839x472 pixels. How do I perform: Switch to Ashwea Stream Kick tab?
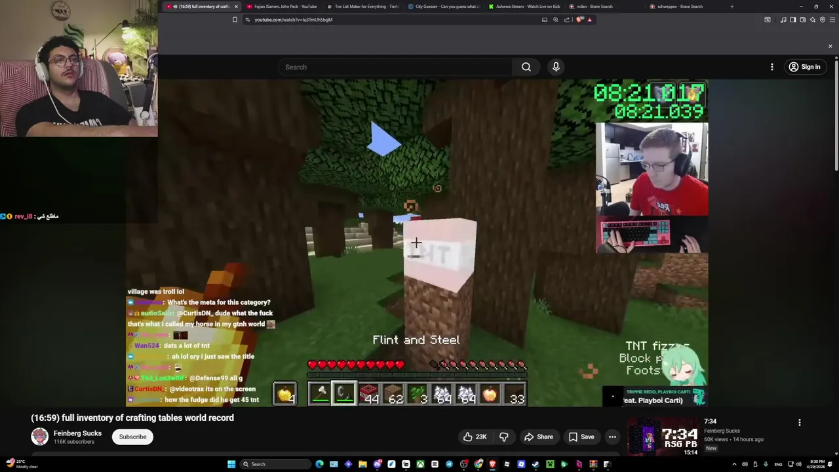[x=525, y=7]
